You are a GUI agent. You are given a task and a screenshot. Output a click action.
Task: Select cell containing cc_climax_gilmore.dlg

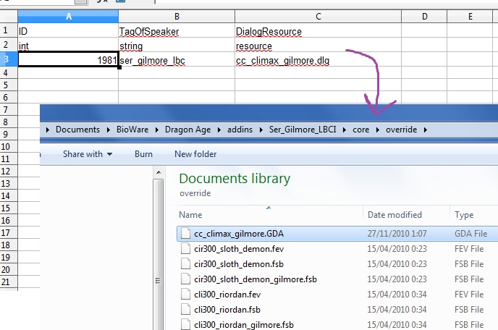coord(282,61)
